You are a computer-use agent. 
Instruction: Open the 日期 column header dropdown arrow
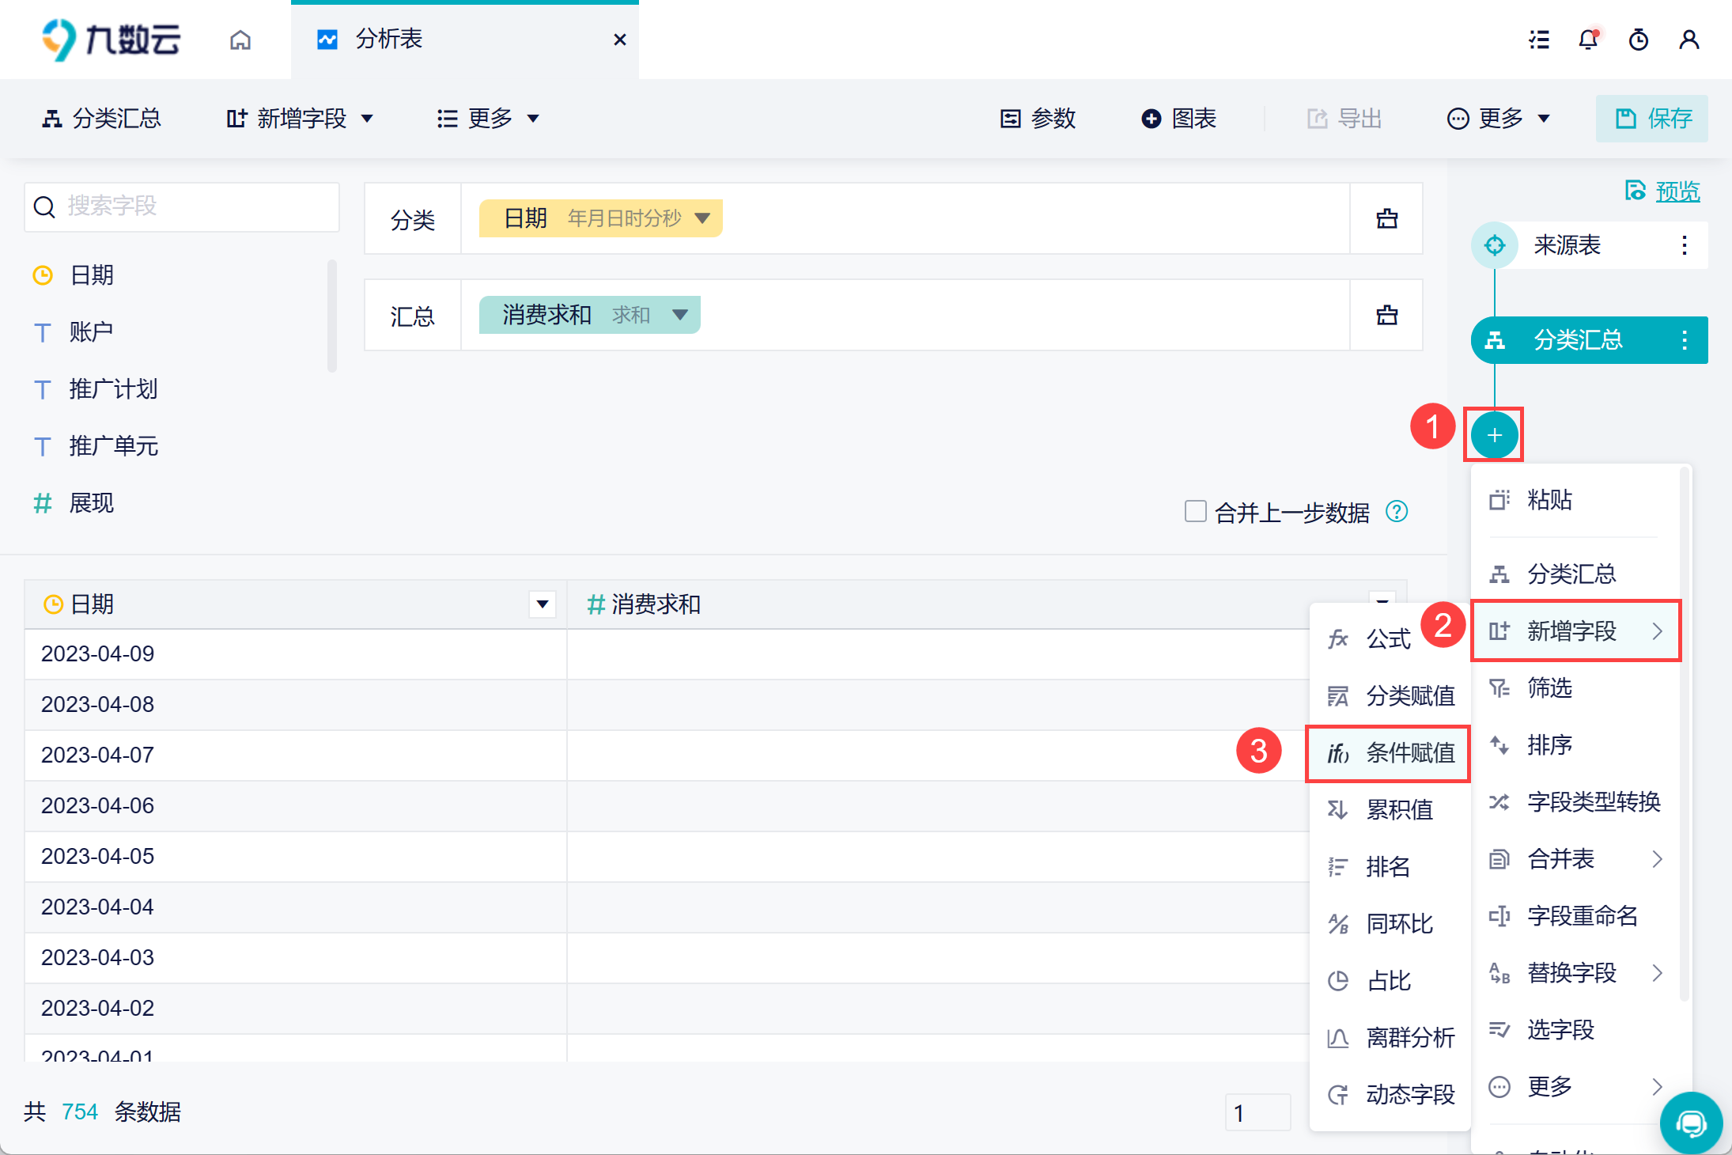point(543,604)
